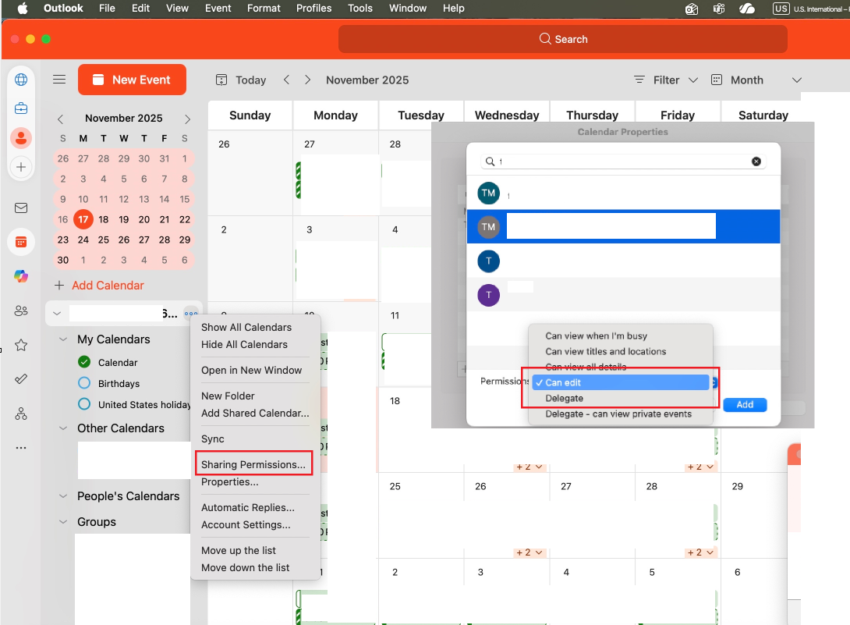Viewport: 850px width, 625px height.
Task: Toggle the Calendar checkbox under My Calendars
Action: tap(84, 362)
